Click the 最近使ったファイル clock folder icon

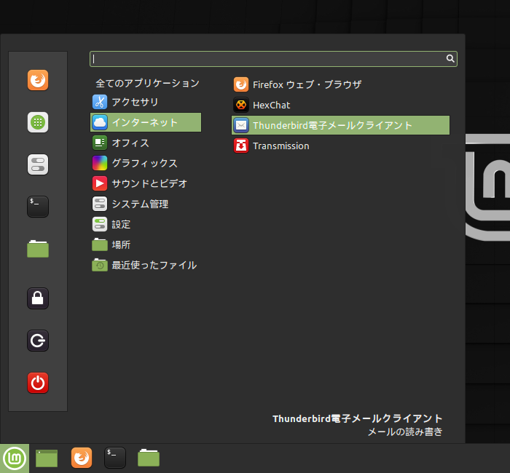(100, 265)
